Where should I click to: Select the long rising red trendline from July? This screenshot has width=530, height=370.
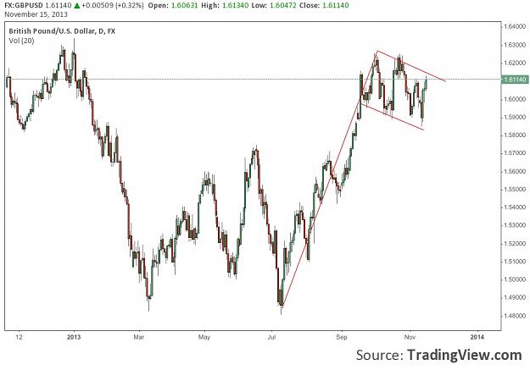(x=329, y=178)
